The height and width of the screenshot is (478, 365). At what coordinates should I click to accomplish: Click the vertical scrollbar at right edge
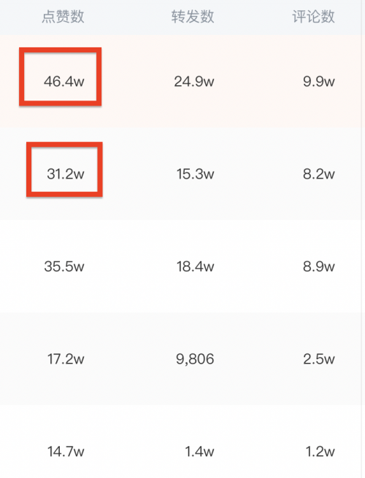tap(363, 239)
